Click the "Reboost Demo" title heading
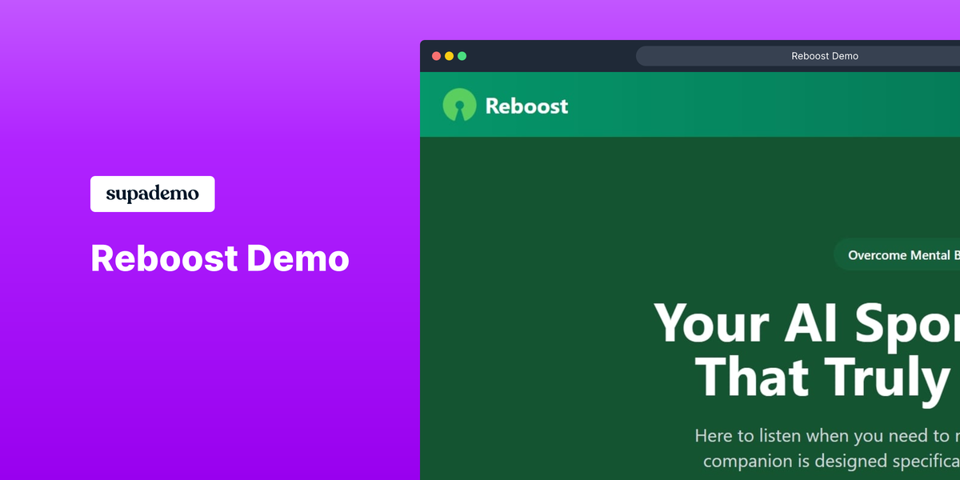The width and height of the screenshot is (960, 480). click(x=220, y=258)
